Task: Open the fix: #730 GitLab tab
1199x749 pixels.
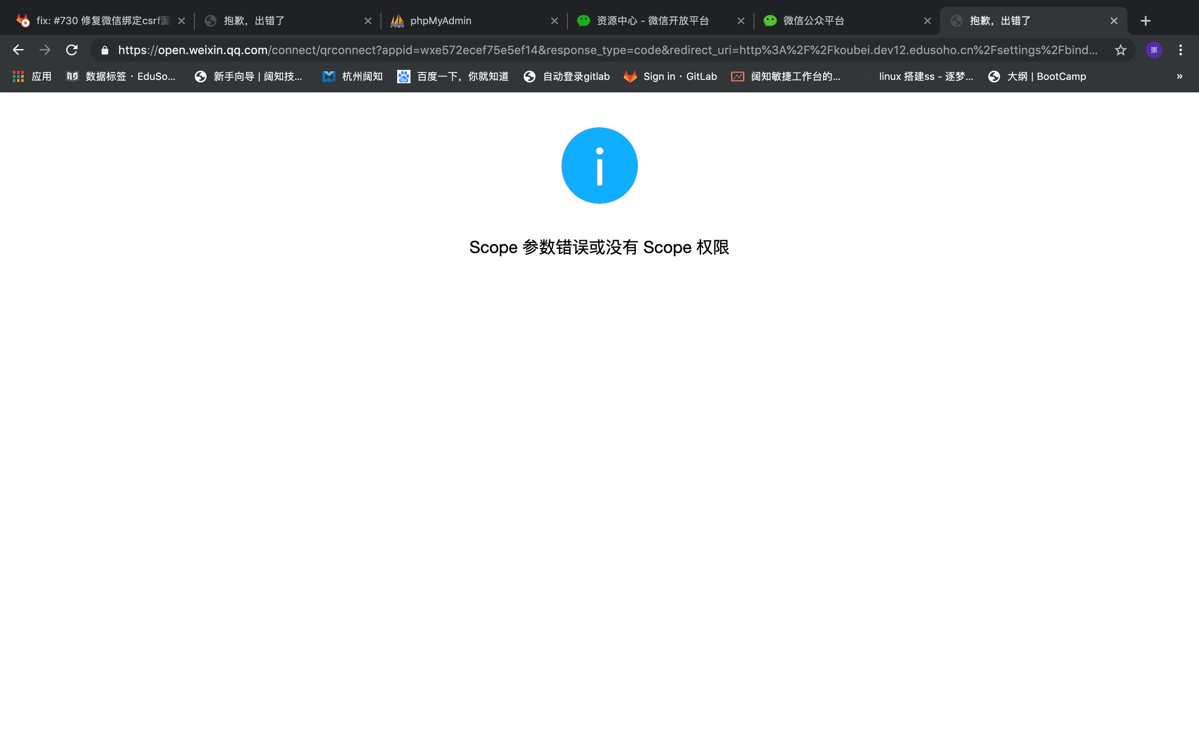Action: point(102,21)
